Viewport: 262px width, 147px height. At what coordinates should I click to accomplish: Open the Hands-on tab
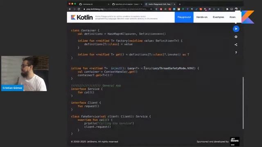tap(202, 17)
